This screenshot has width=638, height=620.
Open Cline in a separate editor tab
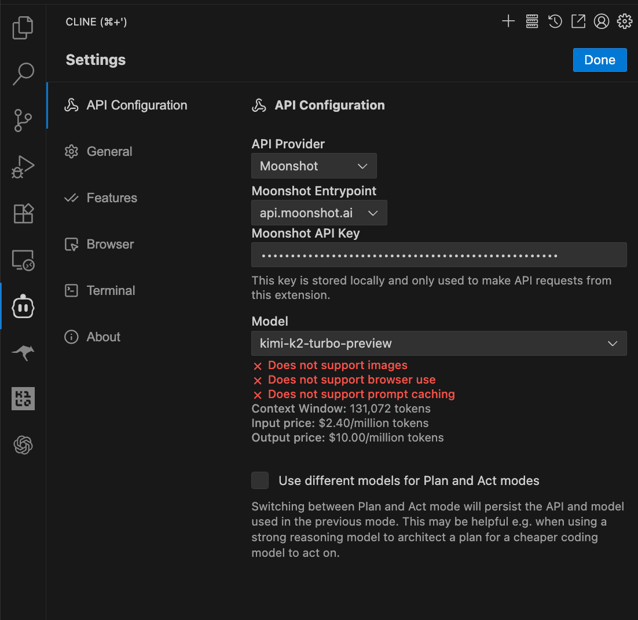[578, 21]
